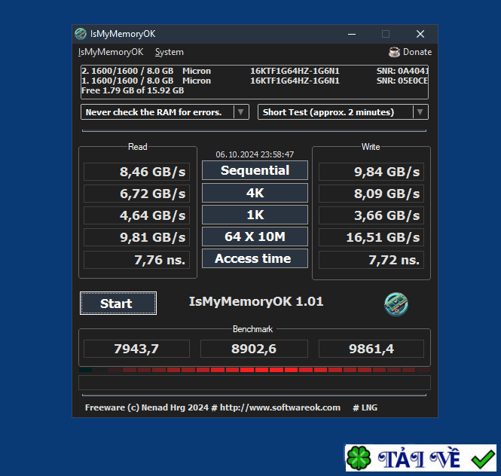This screenshot has height=476, width=501.
Task: Click the Free 1.79 GB of 15.92 GB line
Action: (x=133, y=90)
